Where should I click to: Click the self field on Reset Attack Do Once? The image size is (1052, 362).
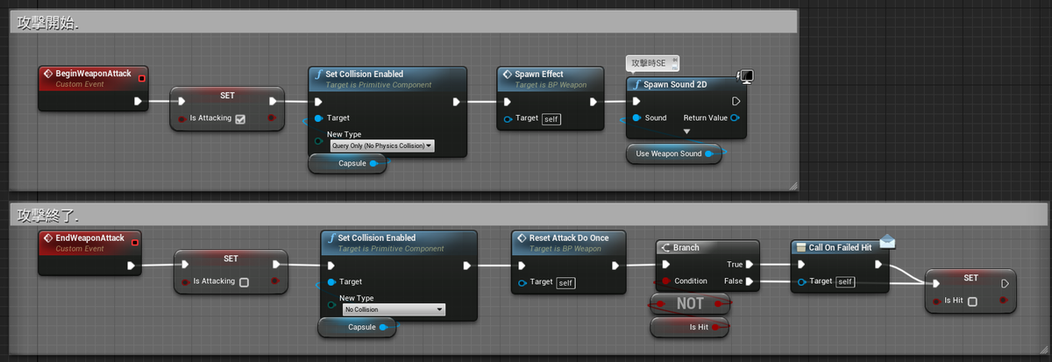(566, 282)
